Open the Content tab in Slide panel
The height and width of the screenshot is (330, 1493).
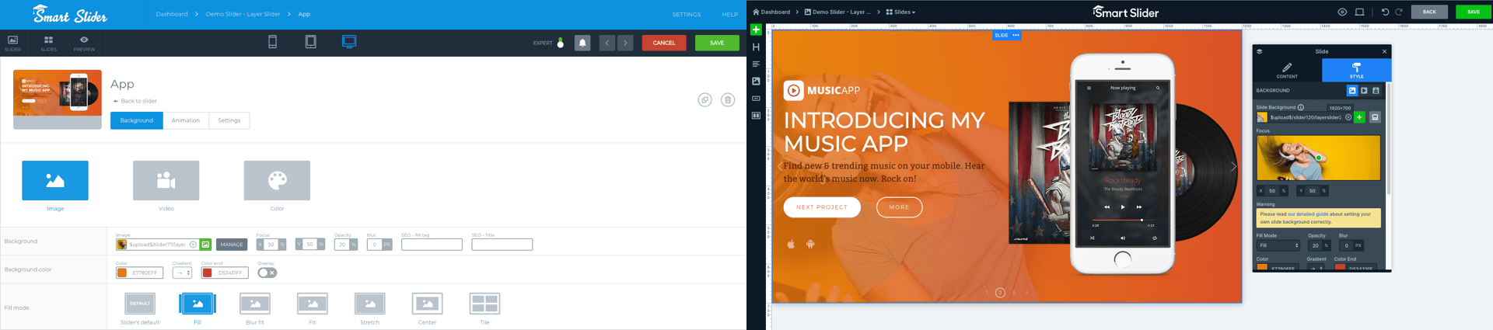coord(1287,70)
